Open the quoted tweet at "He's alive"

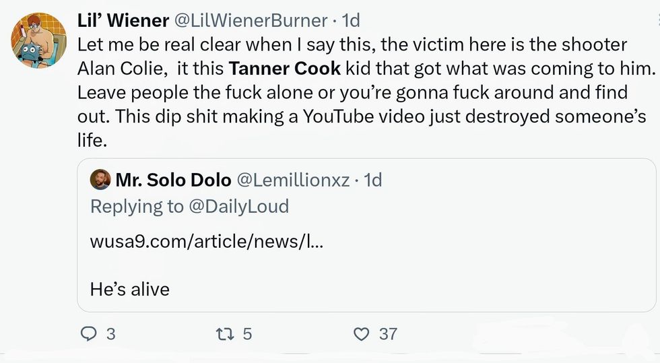click(x=130, y=289)
